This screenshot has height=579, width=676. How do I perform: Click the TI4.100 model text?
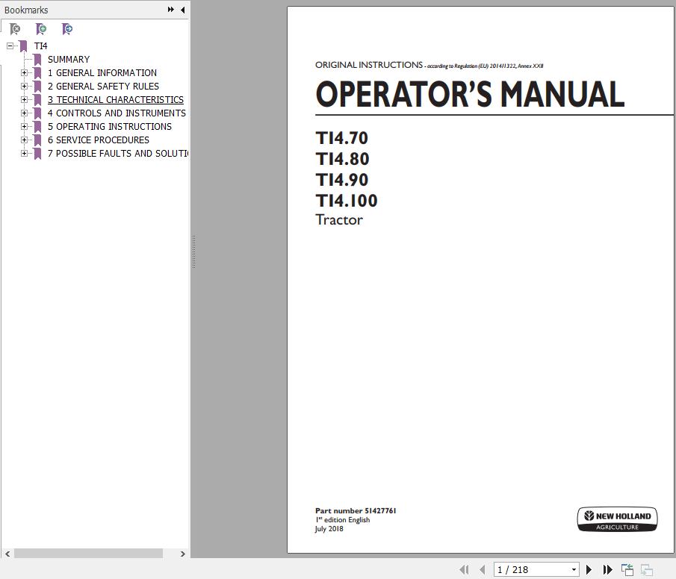point(347,201)
